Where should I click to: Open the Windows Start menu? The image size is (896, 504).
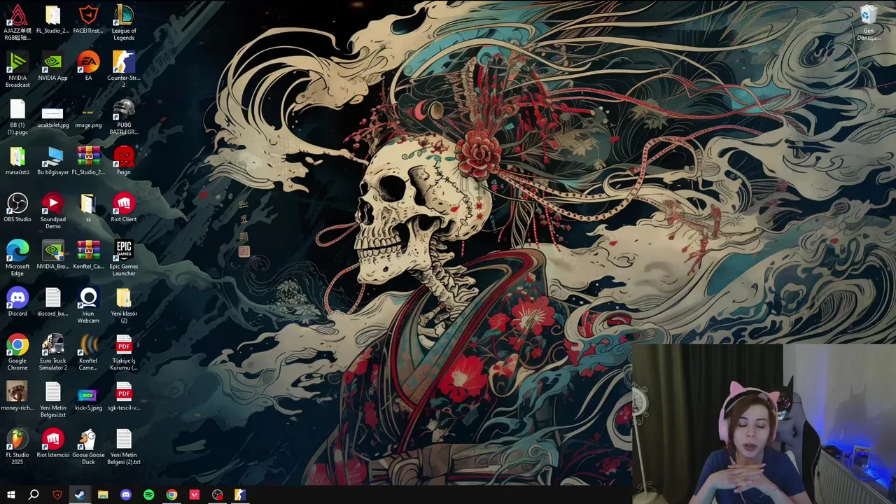point(11,495)
